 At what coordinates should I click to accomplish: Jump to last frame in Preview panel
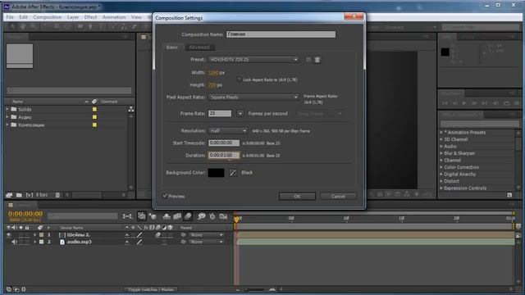click(x=484, y=103)
